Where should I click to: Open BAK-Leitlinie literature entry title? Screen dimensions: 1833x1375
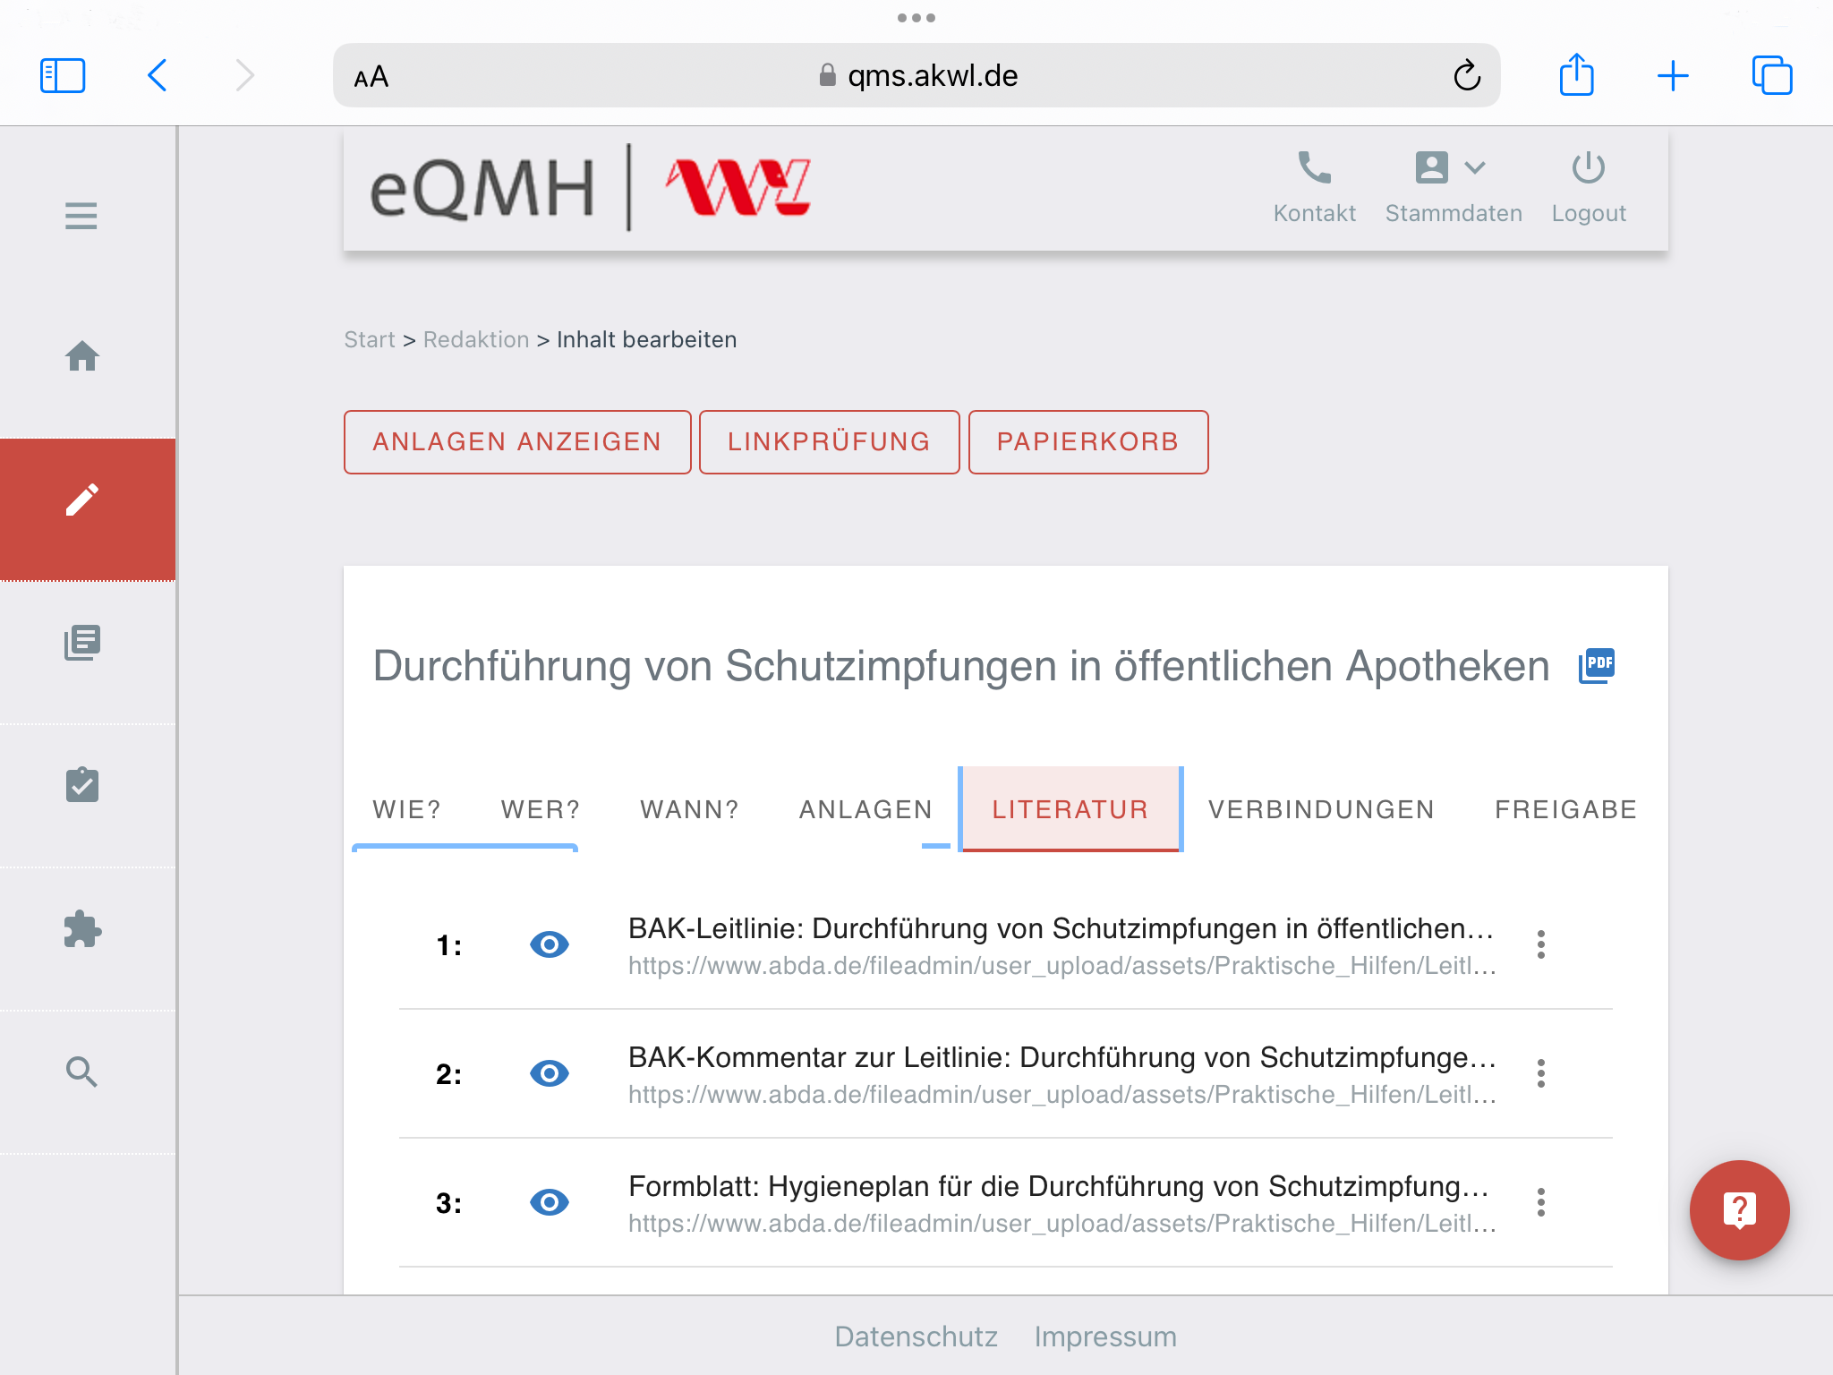coord(1061,929)
